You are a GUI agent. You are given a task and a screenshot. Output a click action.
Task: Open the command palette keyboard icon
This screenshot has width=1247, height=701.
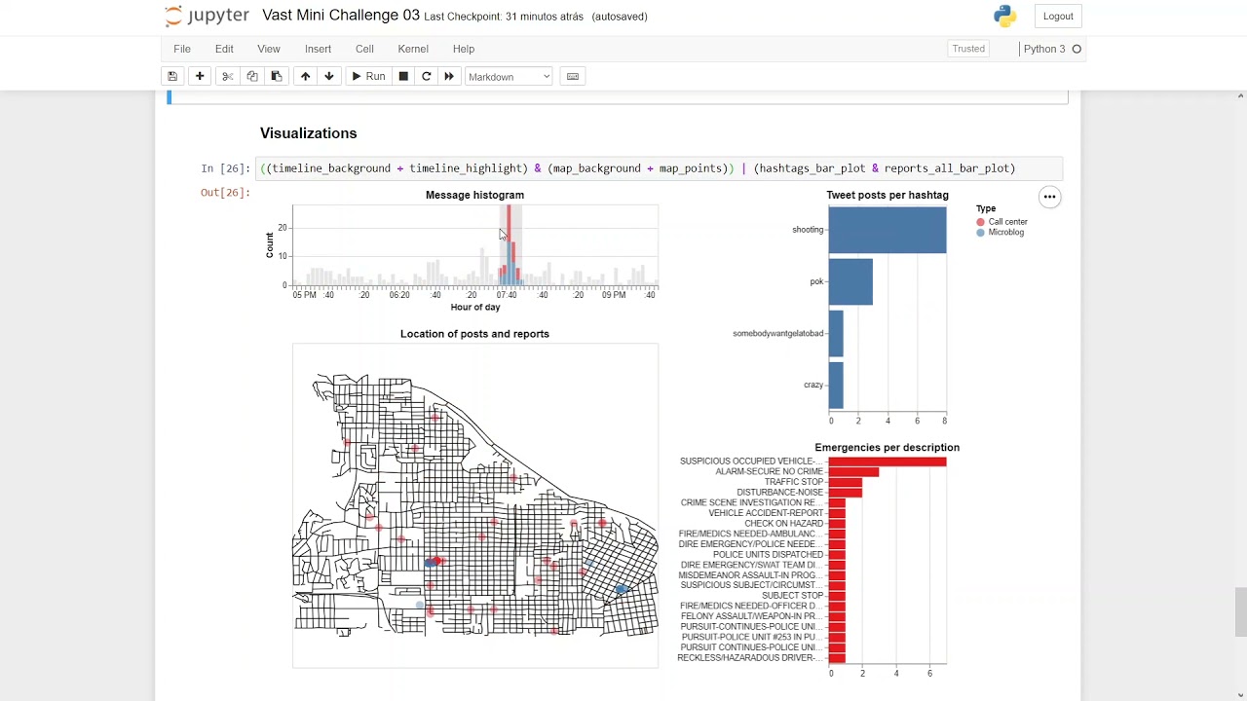(573, 76)
